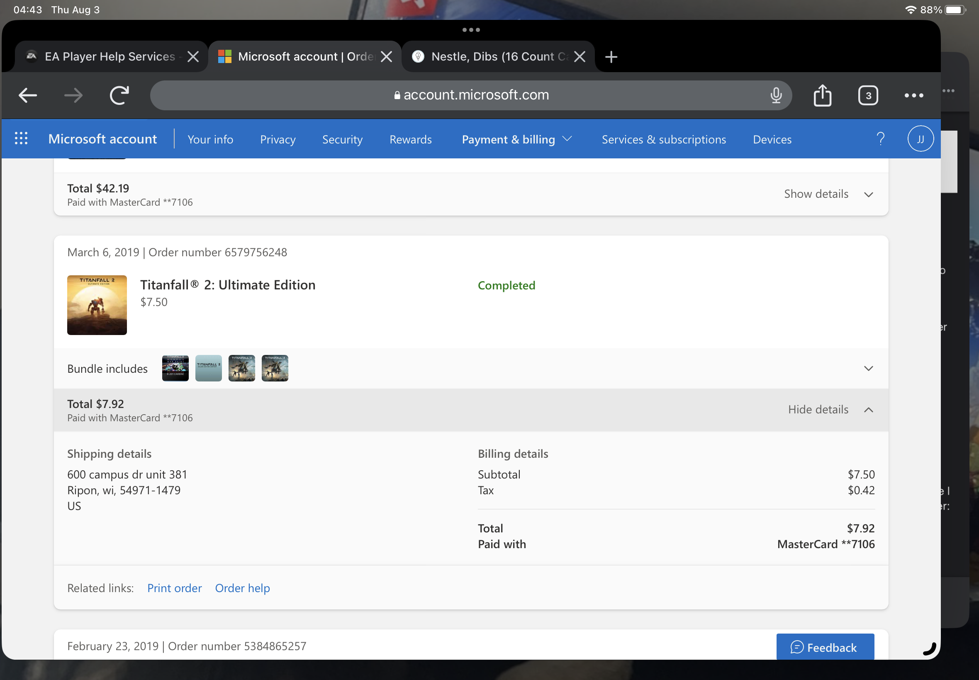Click the help question mark icon
The height and width of the screenshot is (680, 979).
coord(881,138)
